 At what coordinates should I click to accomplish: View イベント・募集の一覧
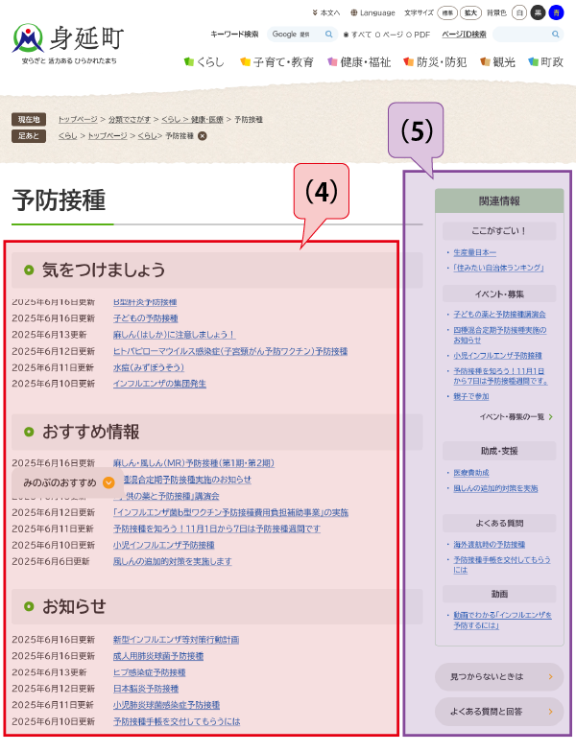(x=516, y=416)
